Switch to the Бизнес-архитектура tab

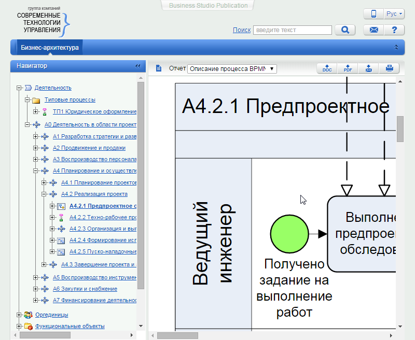(50, 48)
